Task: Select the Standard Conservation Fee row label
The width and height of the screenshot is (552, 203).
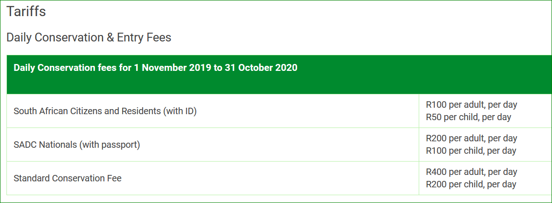Action: 68,179
